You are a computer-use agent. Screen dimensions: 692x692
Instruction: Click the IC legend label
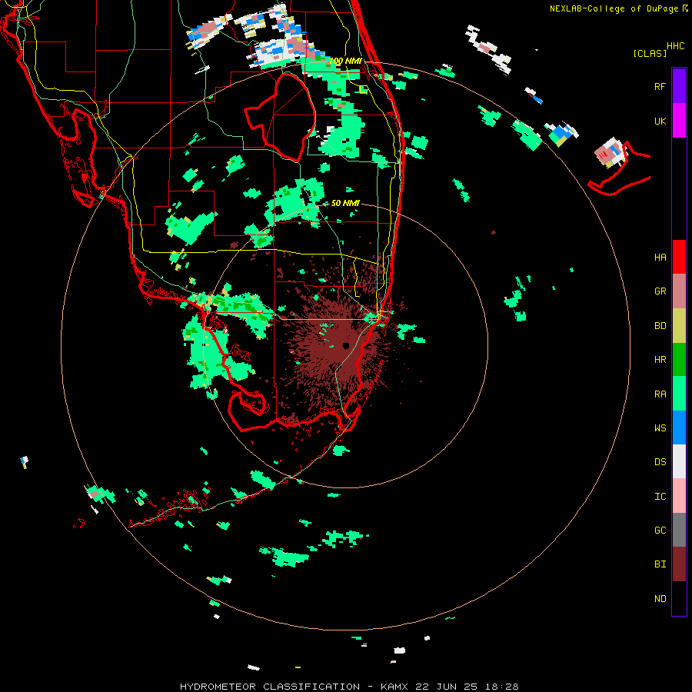pyautogui.click(x=660, y=497)
